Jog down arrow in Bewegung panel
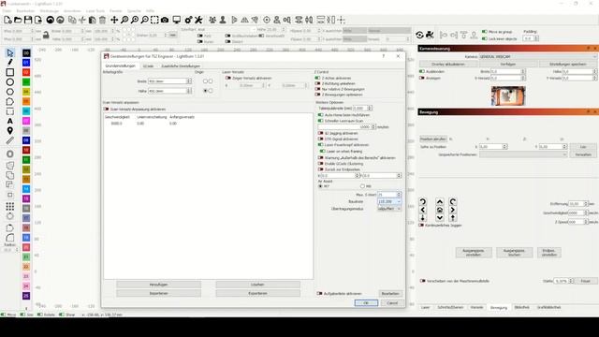 pos(440,218)
